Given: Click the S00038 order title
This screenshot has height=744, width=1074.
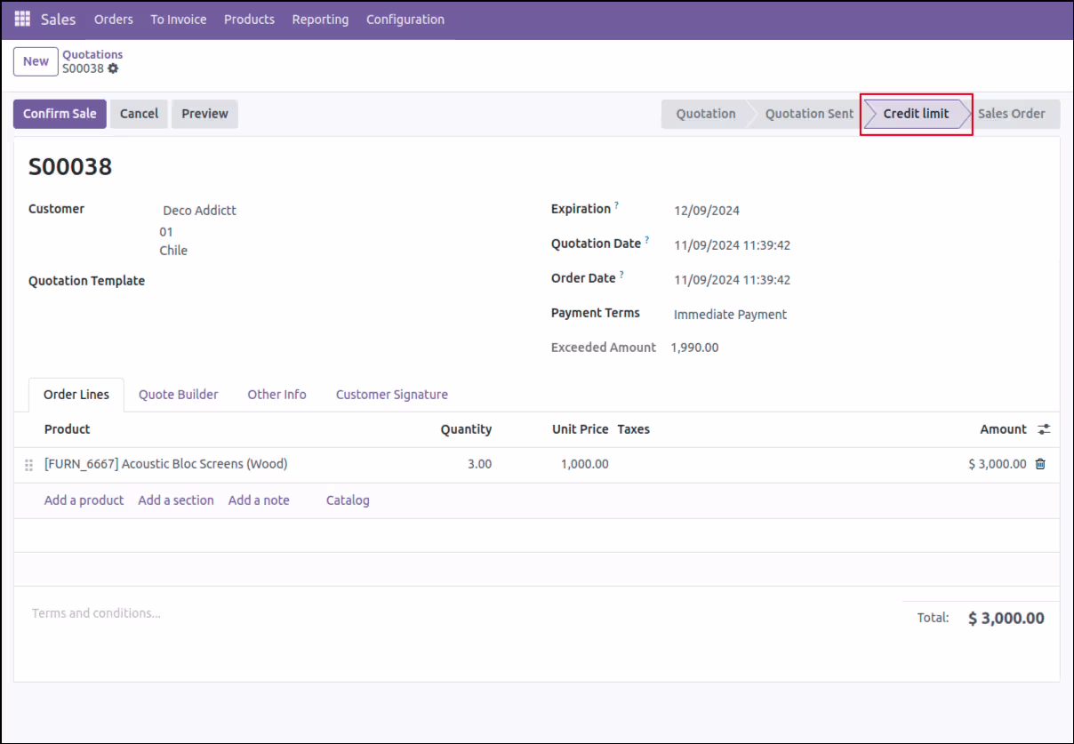Looking at the screenshot, I should [70, 166].
